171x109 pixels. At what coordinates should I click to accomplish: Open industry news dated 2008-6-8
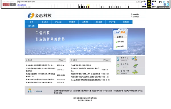(x=85, y=70)
